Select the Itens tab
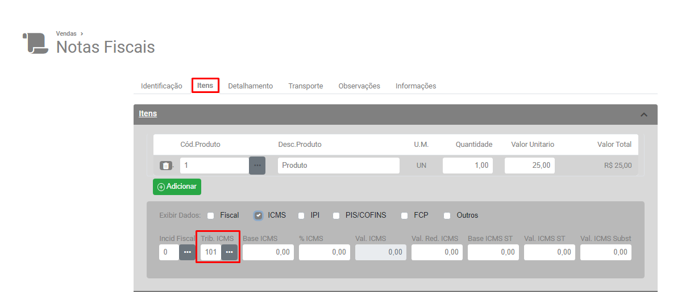 pos(205,86)
